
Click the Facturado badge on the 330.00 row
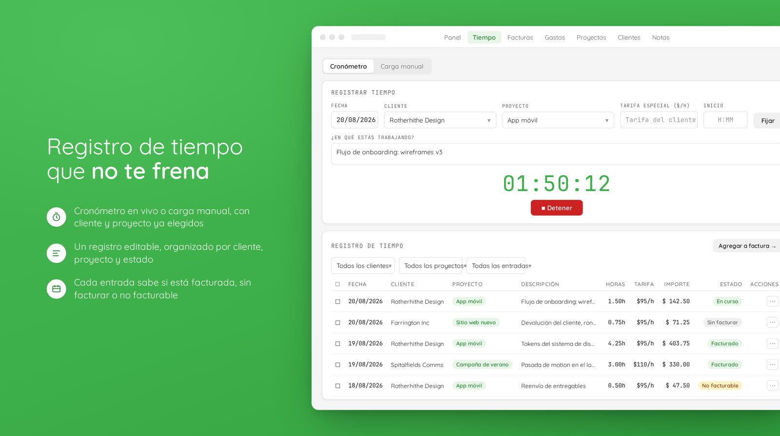[x=724, y=364]
